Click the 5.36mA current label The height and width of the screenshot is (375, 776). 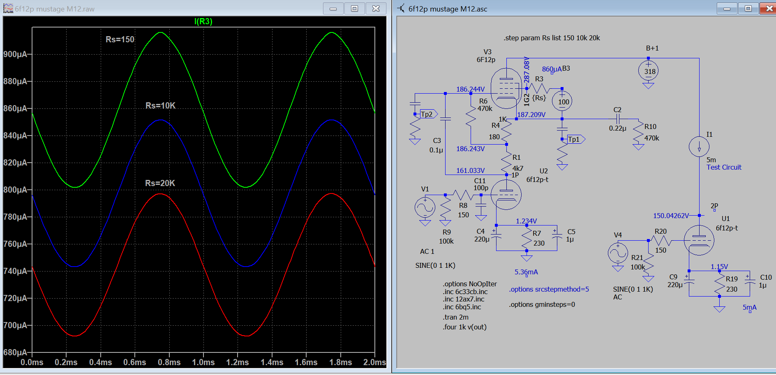click(x=526, y=272)
